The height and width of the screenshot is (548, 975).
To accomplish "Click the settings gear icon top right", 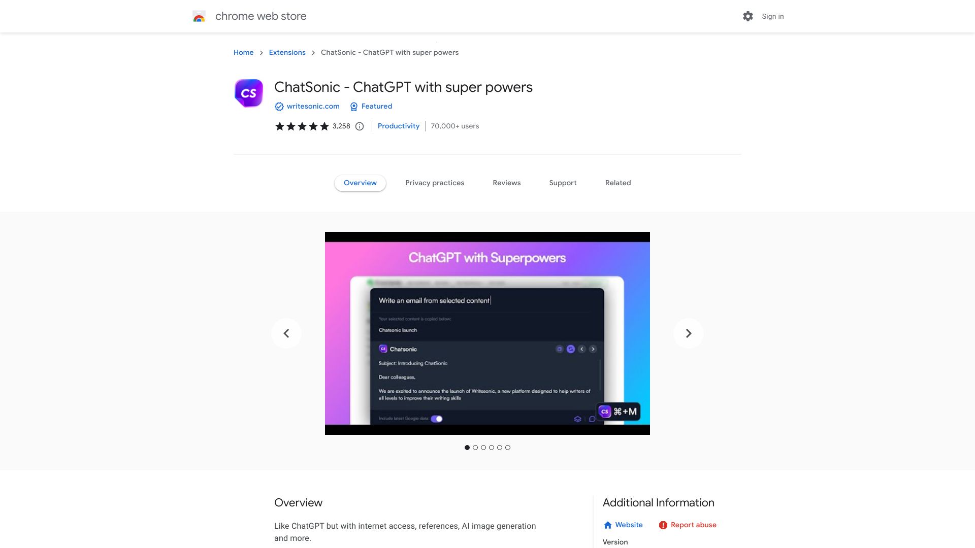I will [747, 16].
